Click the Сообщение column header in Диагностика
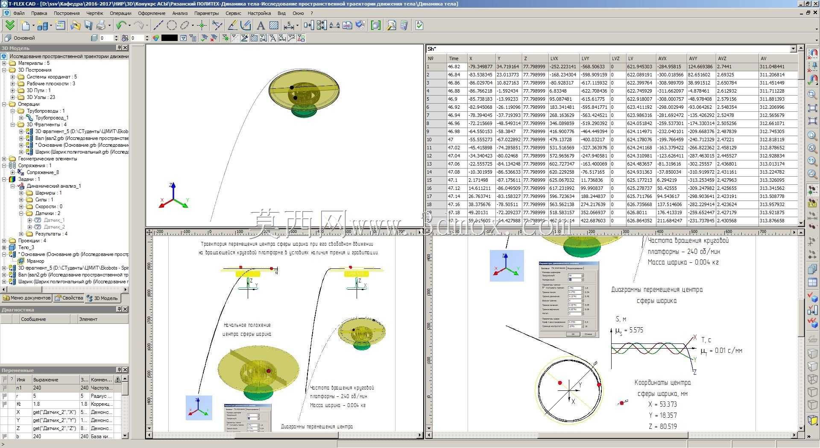This screenshot has height=448, width=820. click(x=45, y=319)
